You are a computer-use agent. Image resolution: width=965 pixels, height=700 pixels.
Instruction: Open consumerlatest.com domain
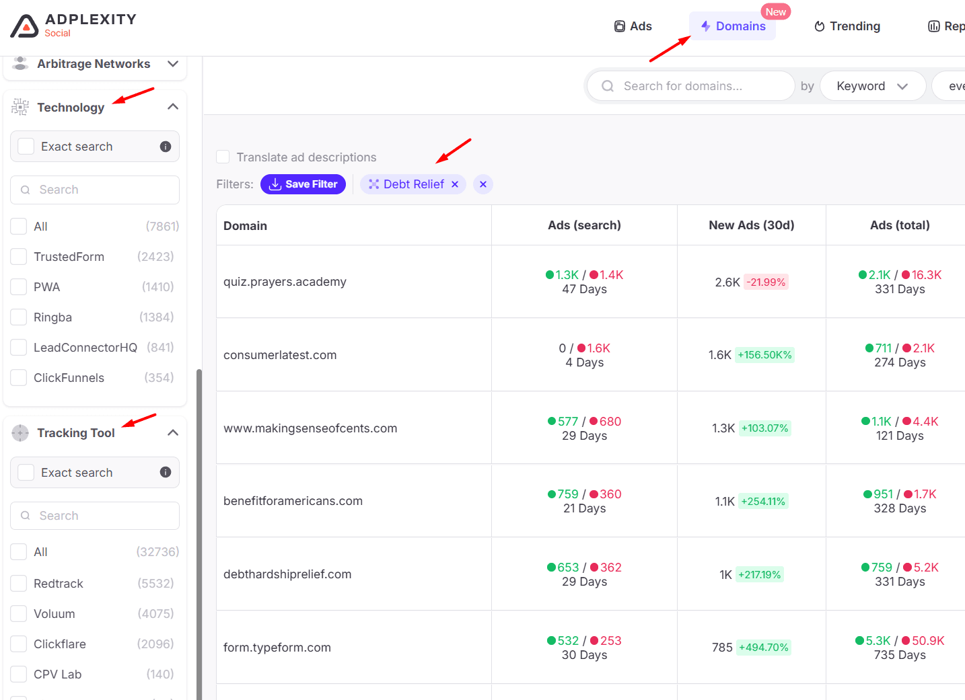[280, 355]
